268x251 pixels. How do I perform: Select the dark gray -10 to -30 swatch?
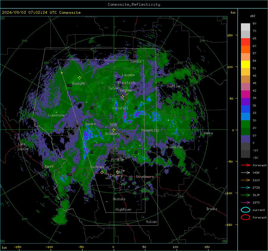(x=245, y=154)
